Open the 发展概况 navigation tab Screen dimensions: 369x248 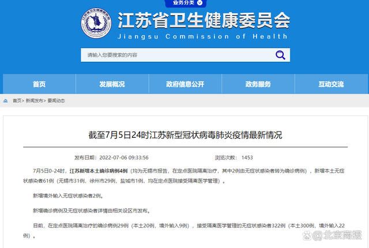click(112, 84)
